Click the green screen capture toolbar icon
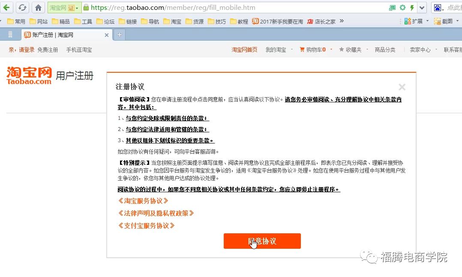This screenshot has height=277, width=462. click(x=393, y=7)
